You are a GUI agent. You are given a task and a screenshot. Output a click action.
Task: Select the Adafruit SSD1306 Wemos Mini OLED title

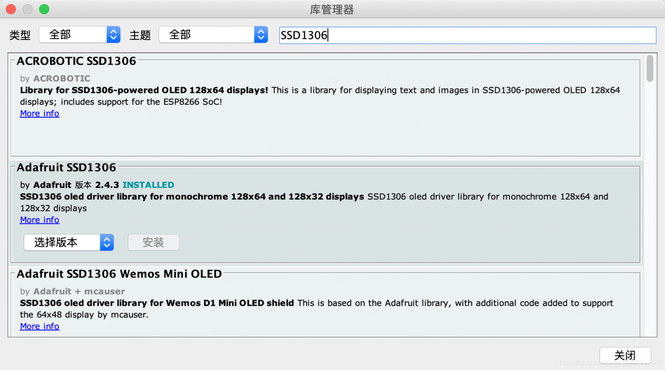119,274
